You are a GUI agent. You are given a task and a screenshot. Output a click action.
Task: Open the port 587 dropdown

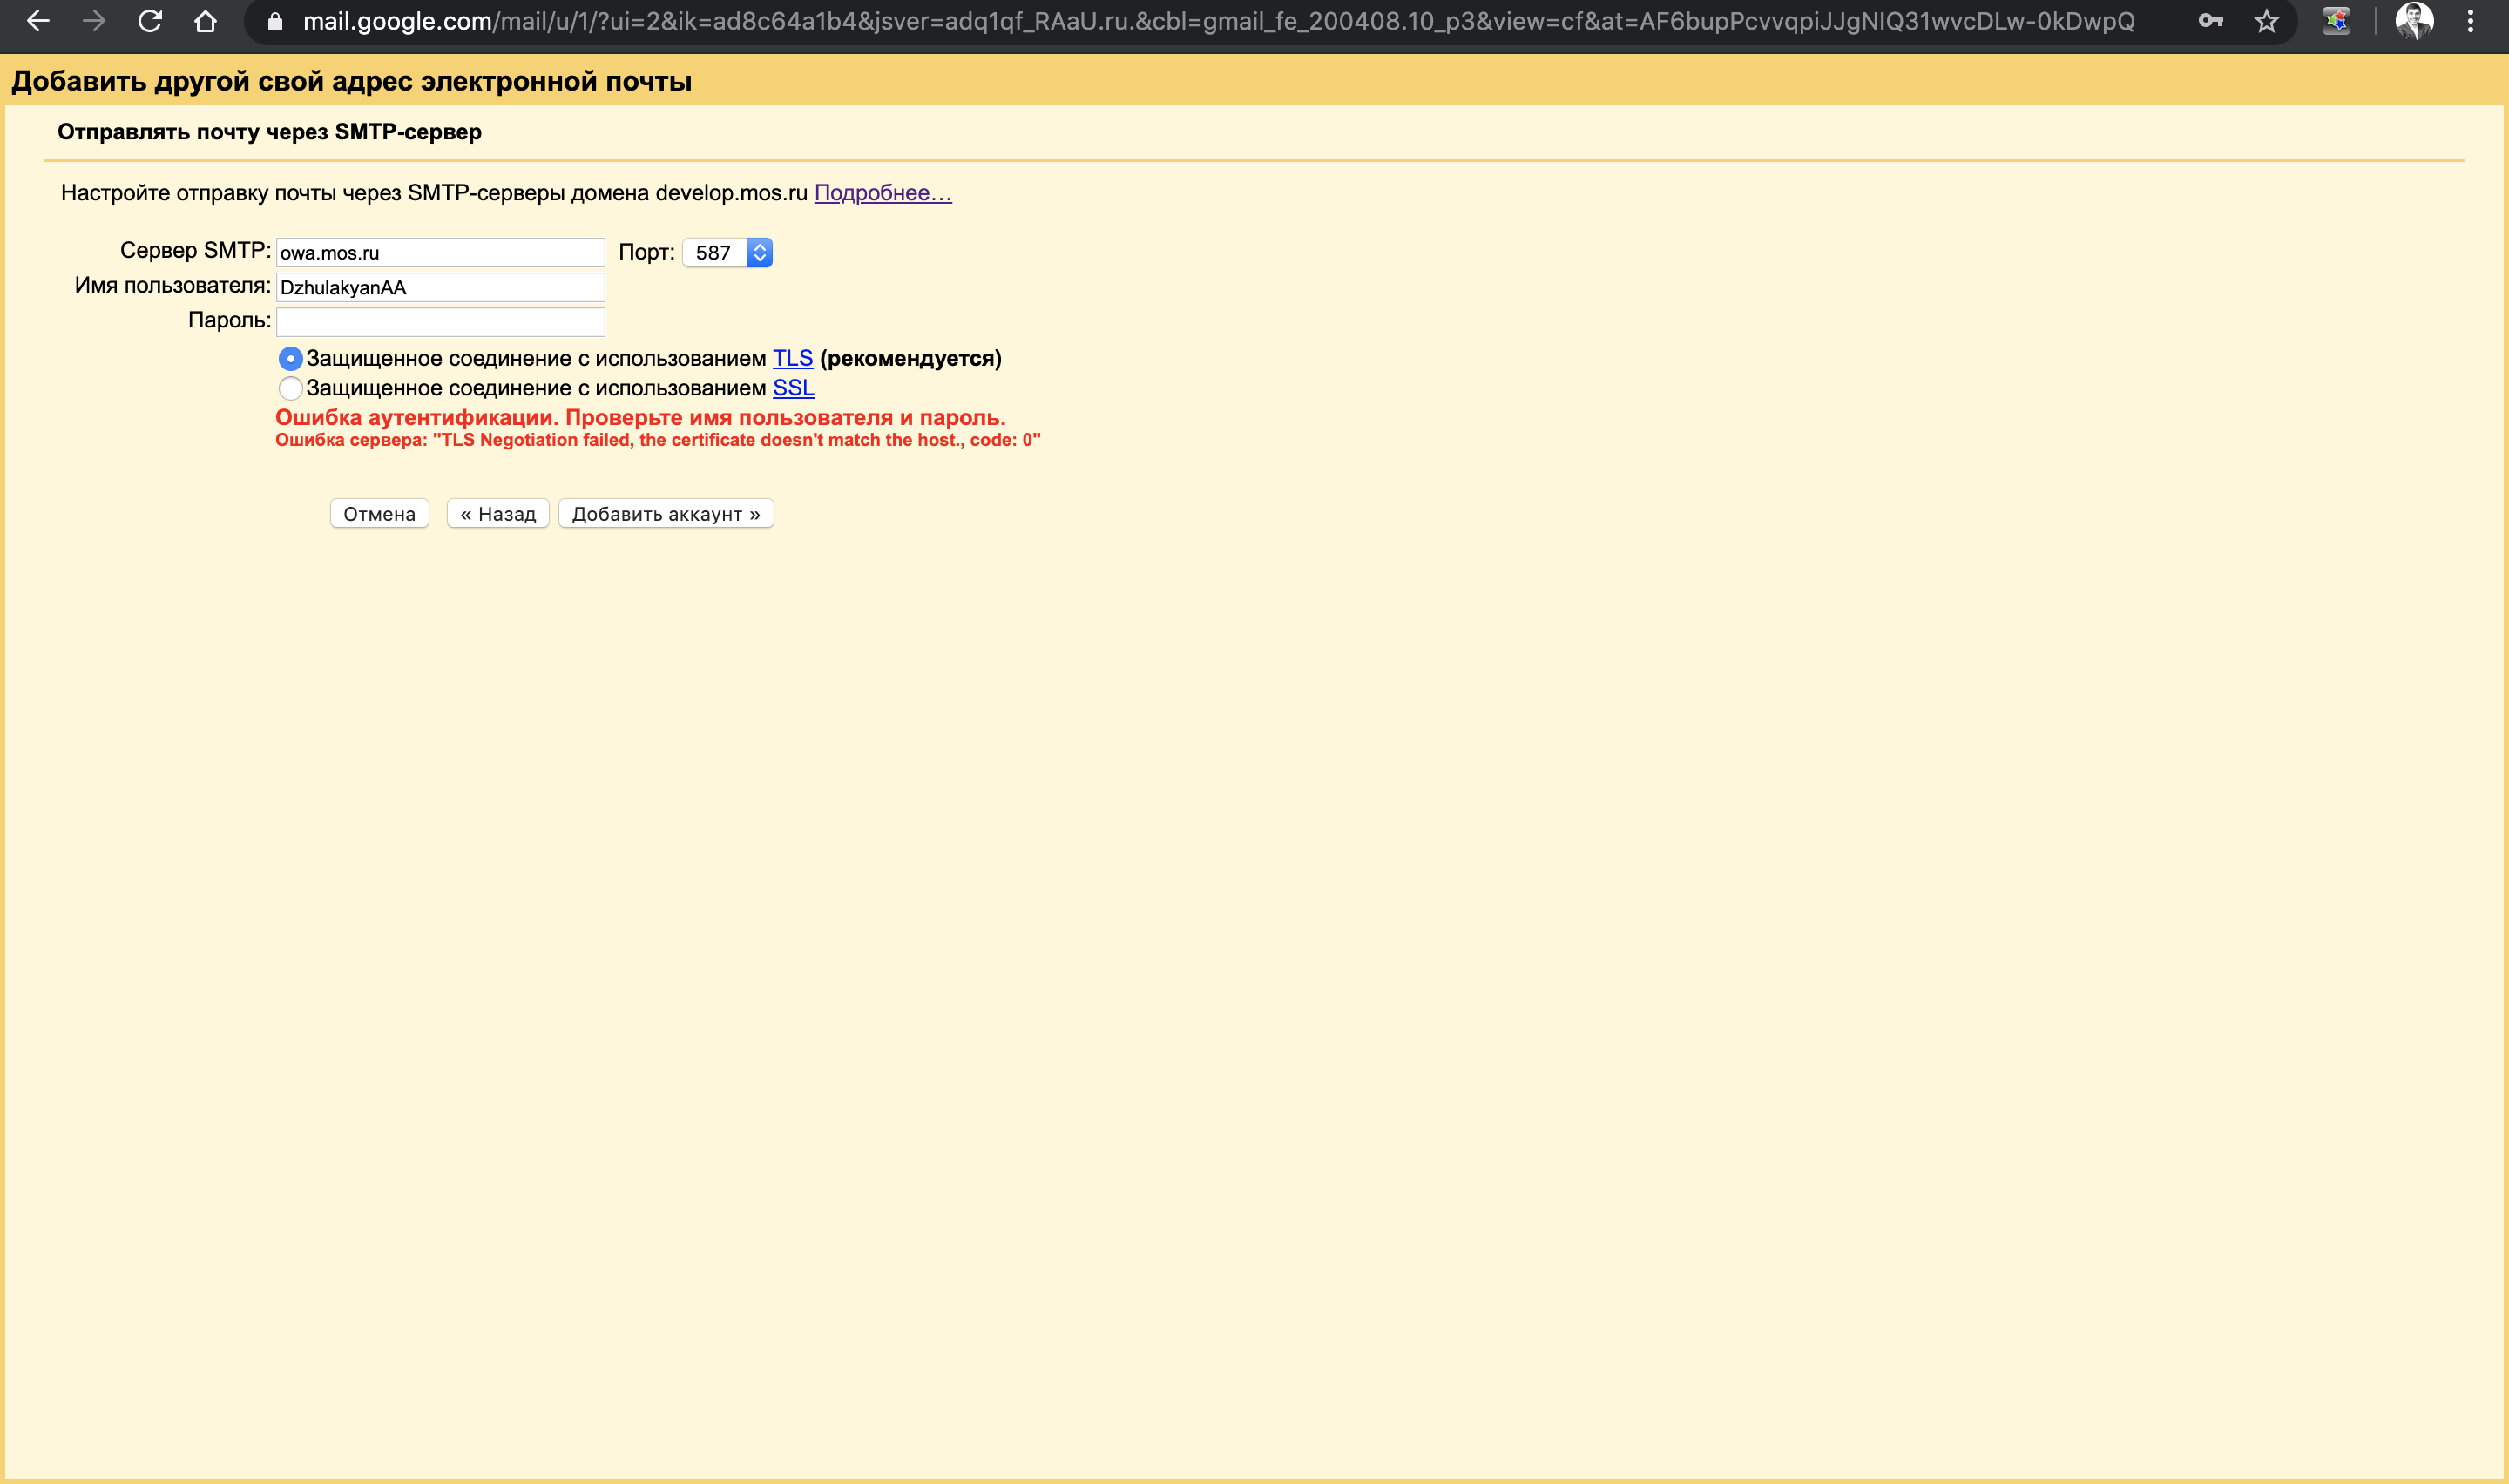click(727, 253)
